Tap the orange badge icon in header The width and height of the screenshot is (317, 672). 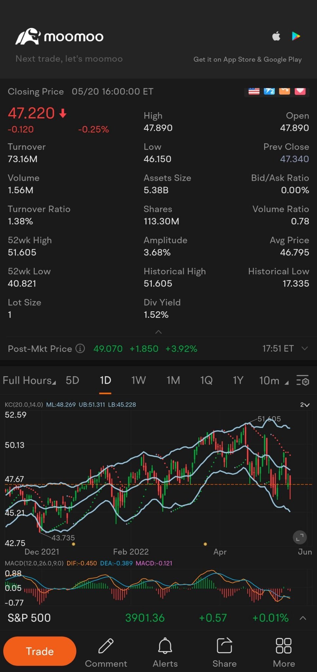tap(285, 91)
